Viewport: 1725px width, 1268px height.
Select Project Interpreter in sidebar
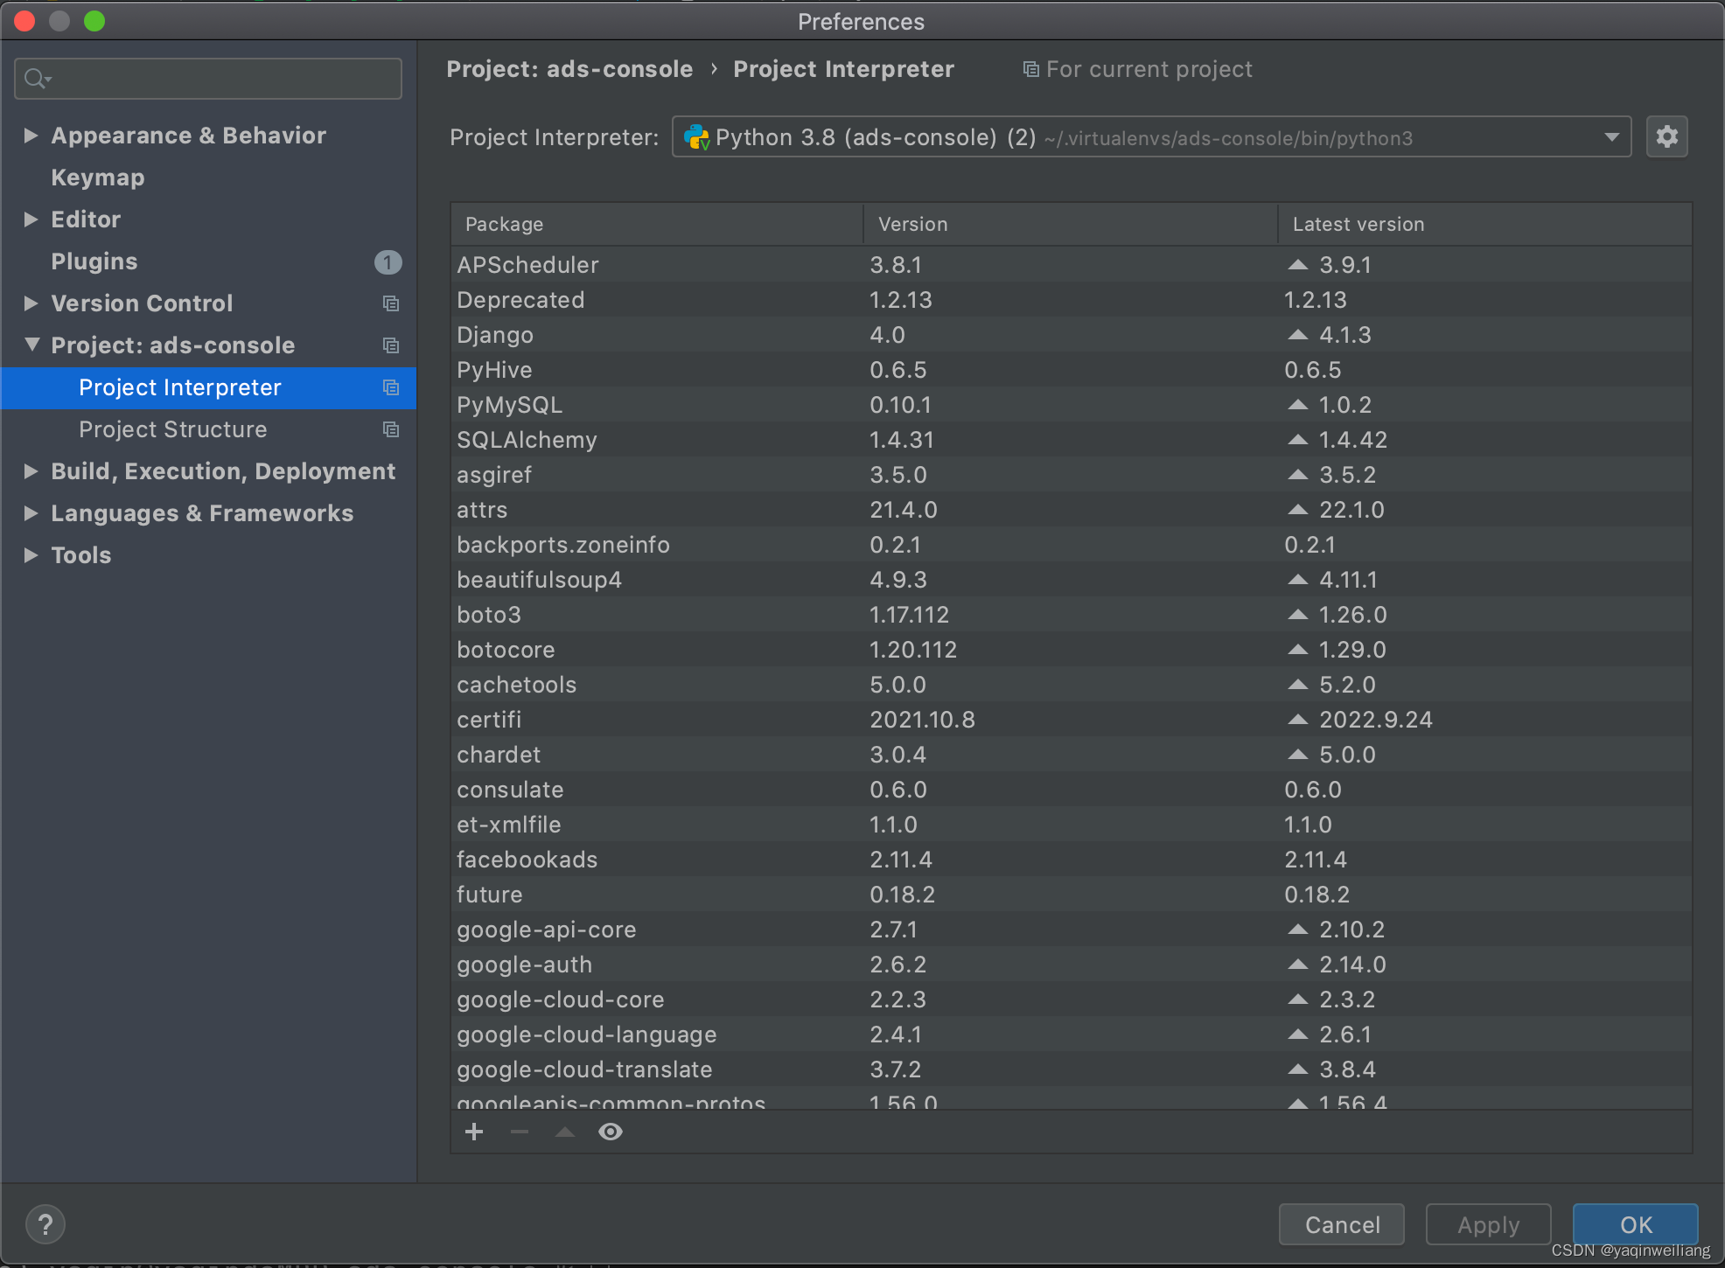tap(208, 387)
